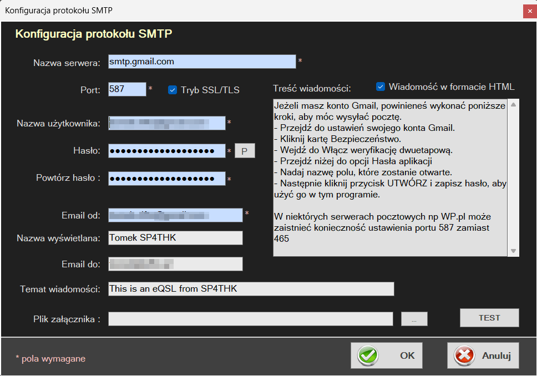Close the SMTP configuration window
The image size is (537, 376).
click(x=528, y=11)
